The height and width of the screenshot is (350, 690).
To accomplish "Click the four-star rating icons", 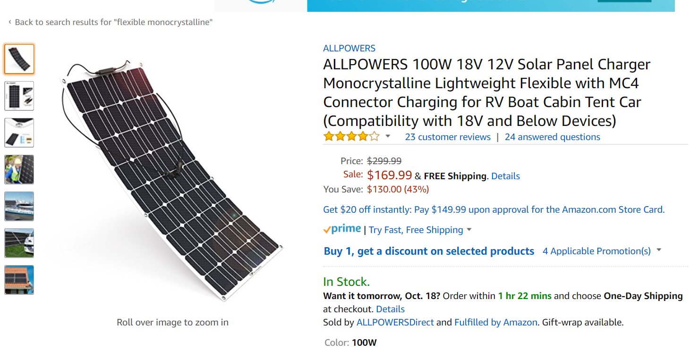I will click(x=351, y=137).
